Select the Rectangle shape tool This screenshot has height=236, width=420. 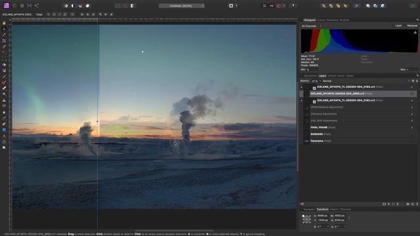(4, 130)
